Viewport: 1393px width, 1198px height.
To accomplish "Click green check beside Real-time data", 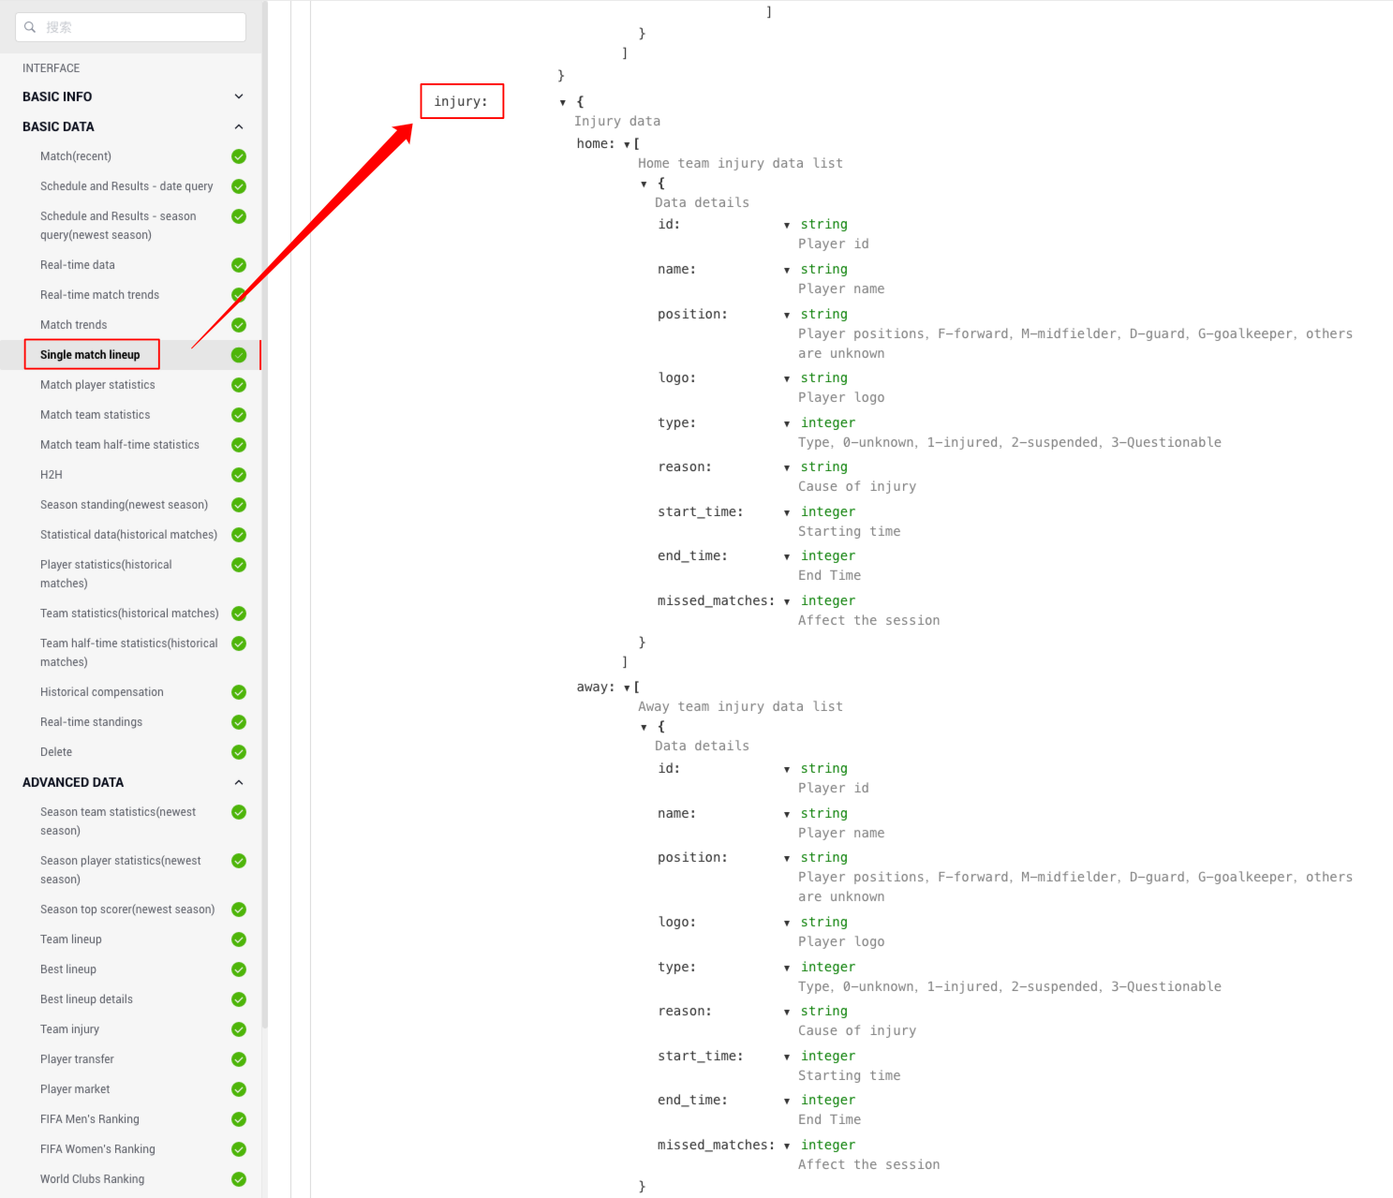I will [x=239, y=265].
